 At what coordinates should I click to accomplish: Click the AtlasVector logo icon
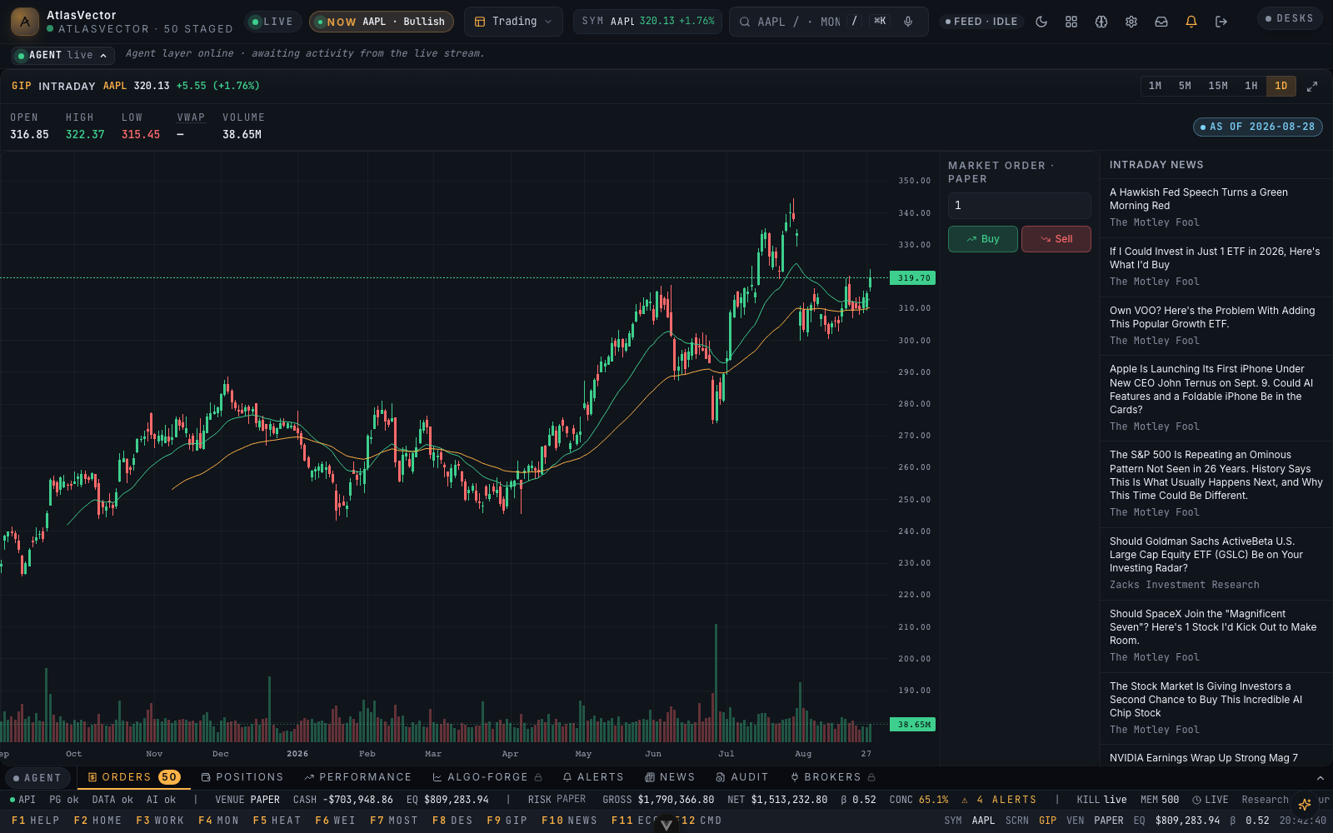pyautogui.click(x=25, y=22)
